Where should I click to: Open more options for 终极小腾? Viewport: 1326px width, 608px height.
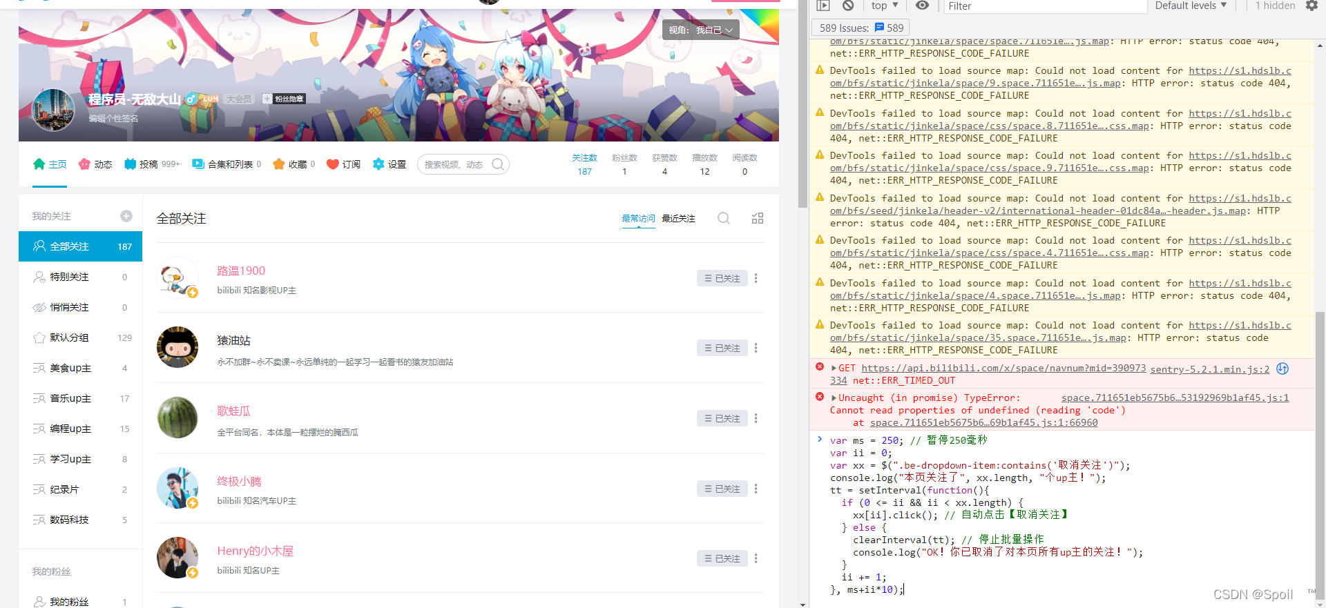click(756, 489)
